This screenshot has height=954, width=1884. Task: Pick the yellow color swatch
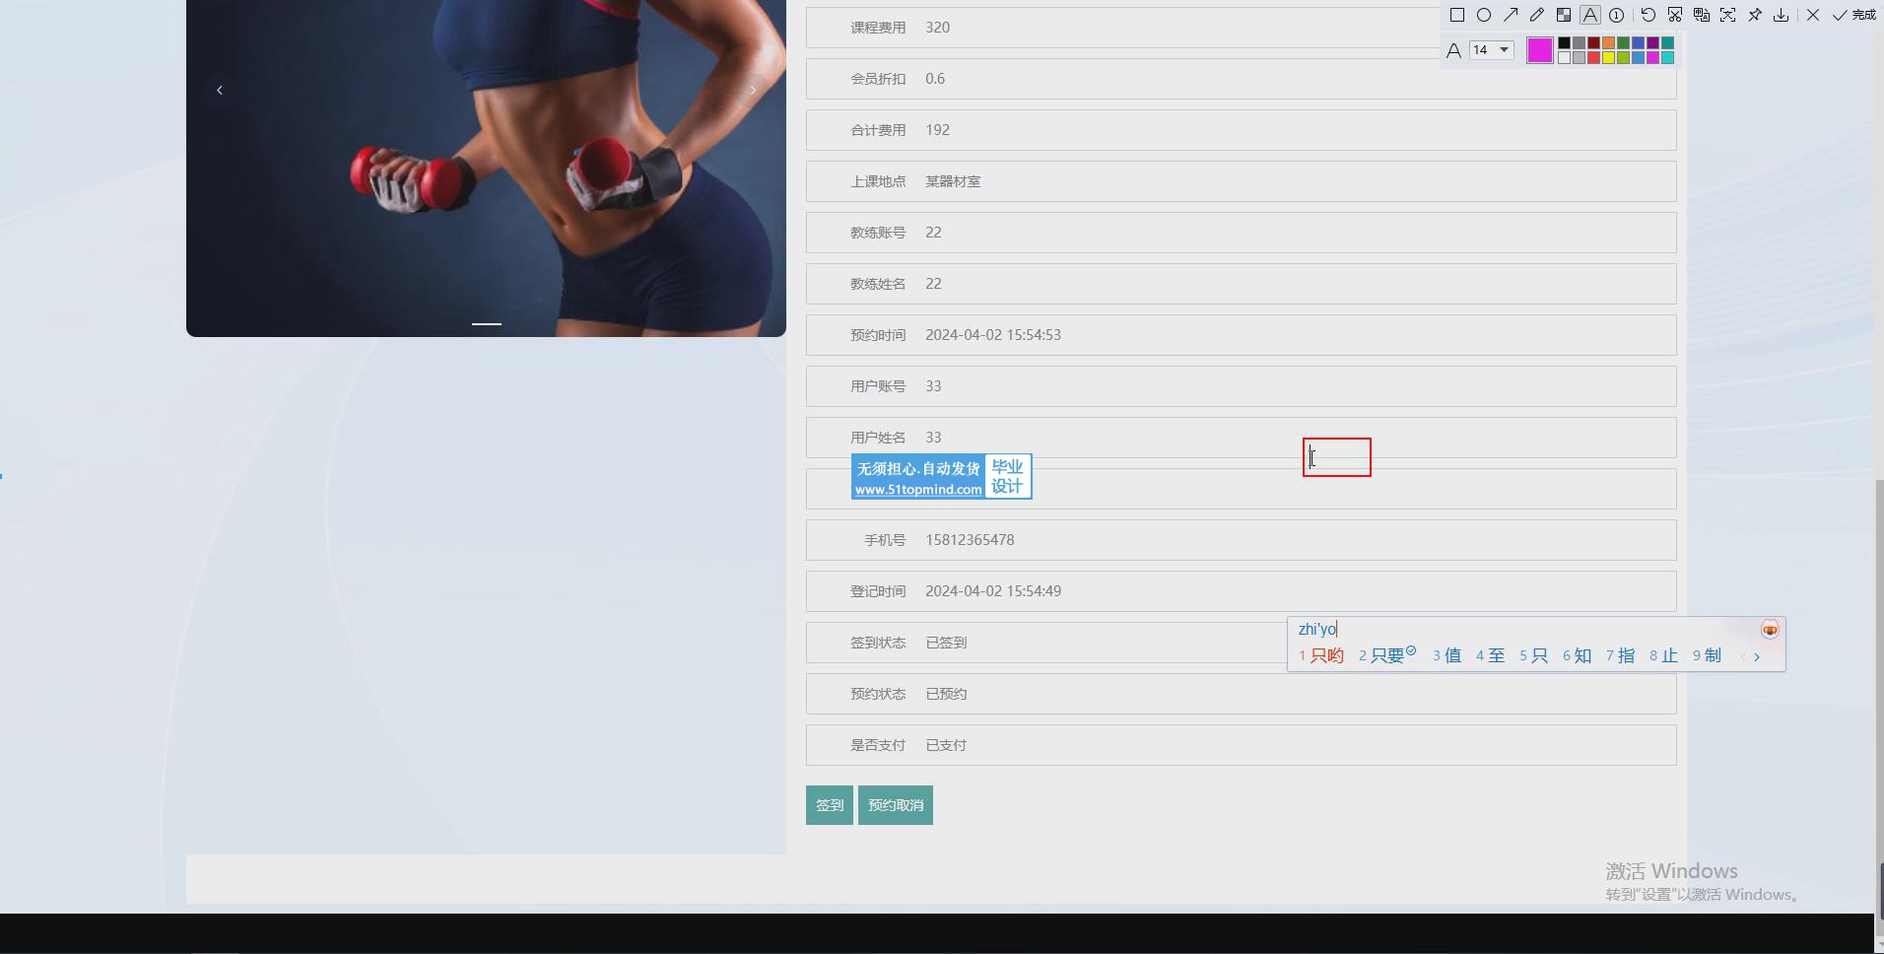coord(1608,58)
